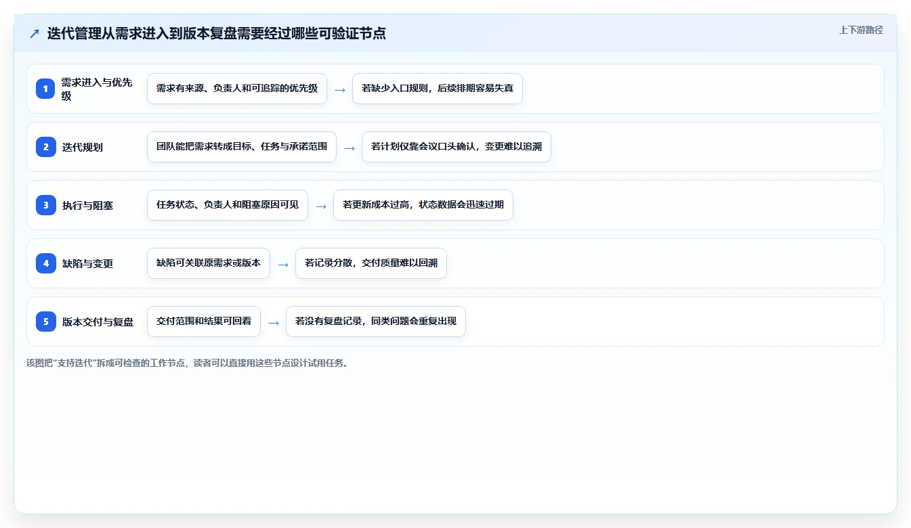Image resolution: width=911 pixels, height=528 pixels.
Task: Select the 缺陷与变更 step label
Action: tap(87, 263)
